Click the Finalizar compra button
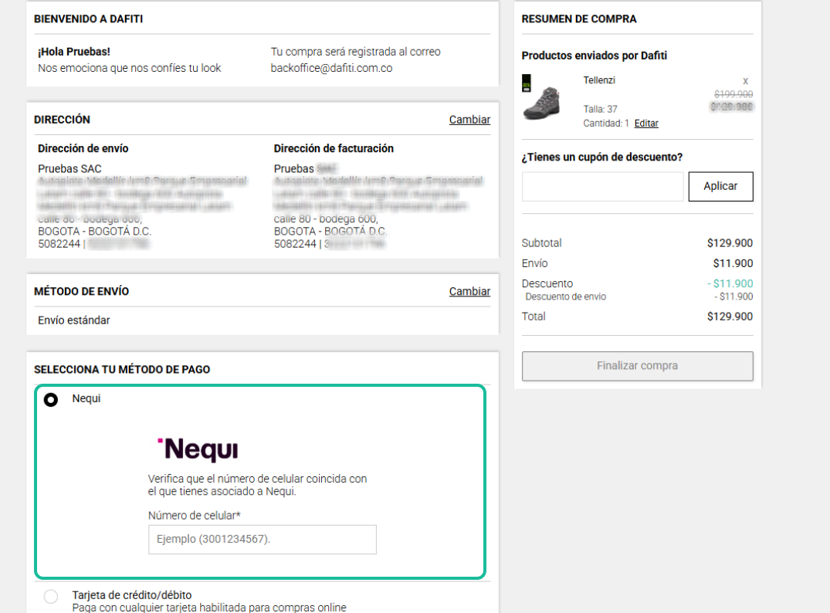 638,366
